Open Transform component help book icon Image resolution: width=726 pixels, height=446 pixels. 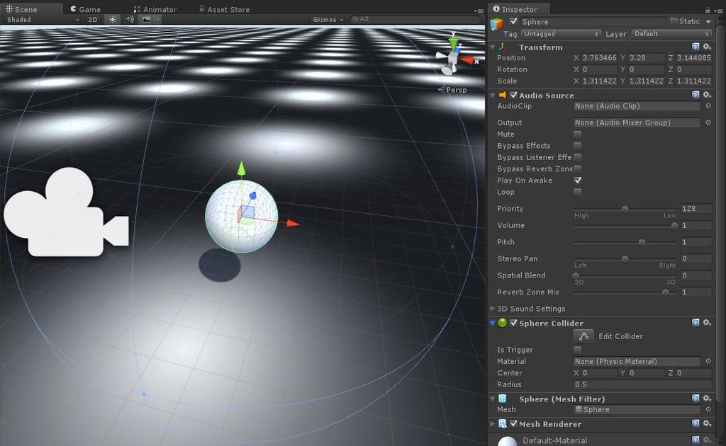click(x=696, y=47)
